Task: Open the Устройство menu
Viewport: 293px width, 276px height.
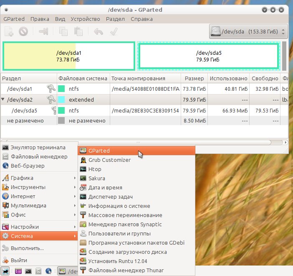Action: (85, 19)
